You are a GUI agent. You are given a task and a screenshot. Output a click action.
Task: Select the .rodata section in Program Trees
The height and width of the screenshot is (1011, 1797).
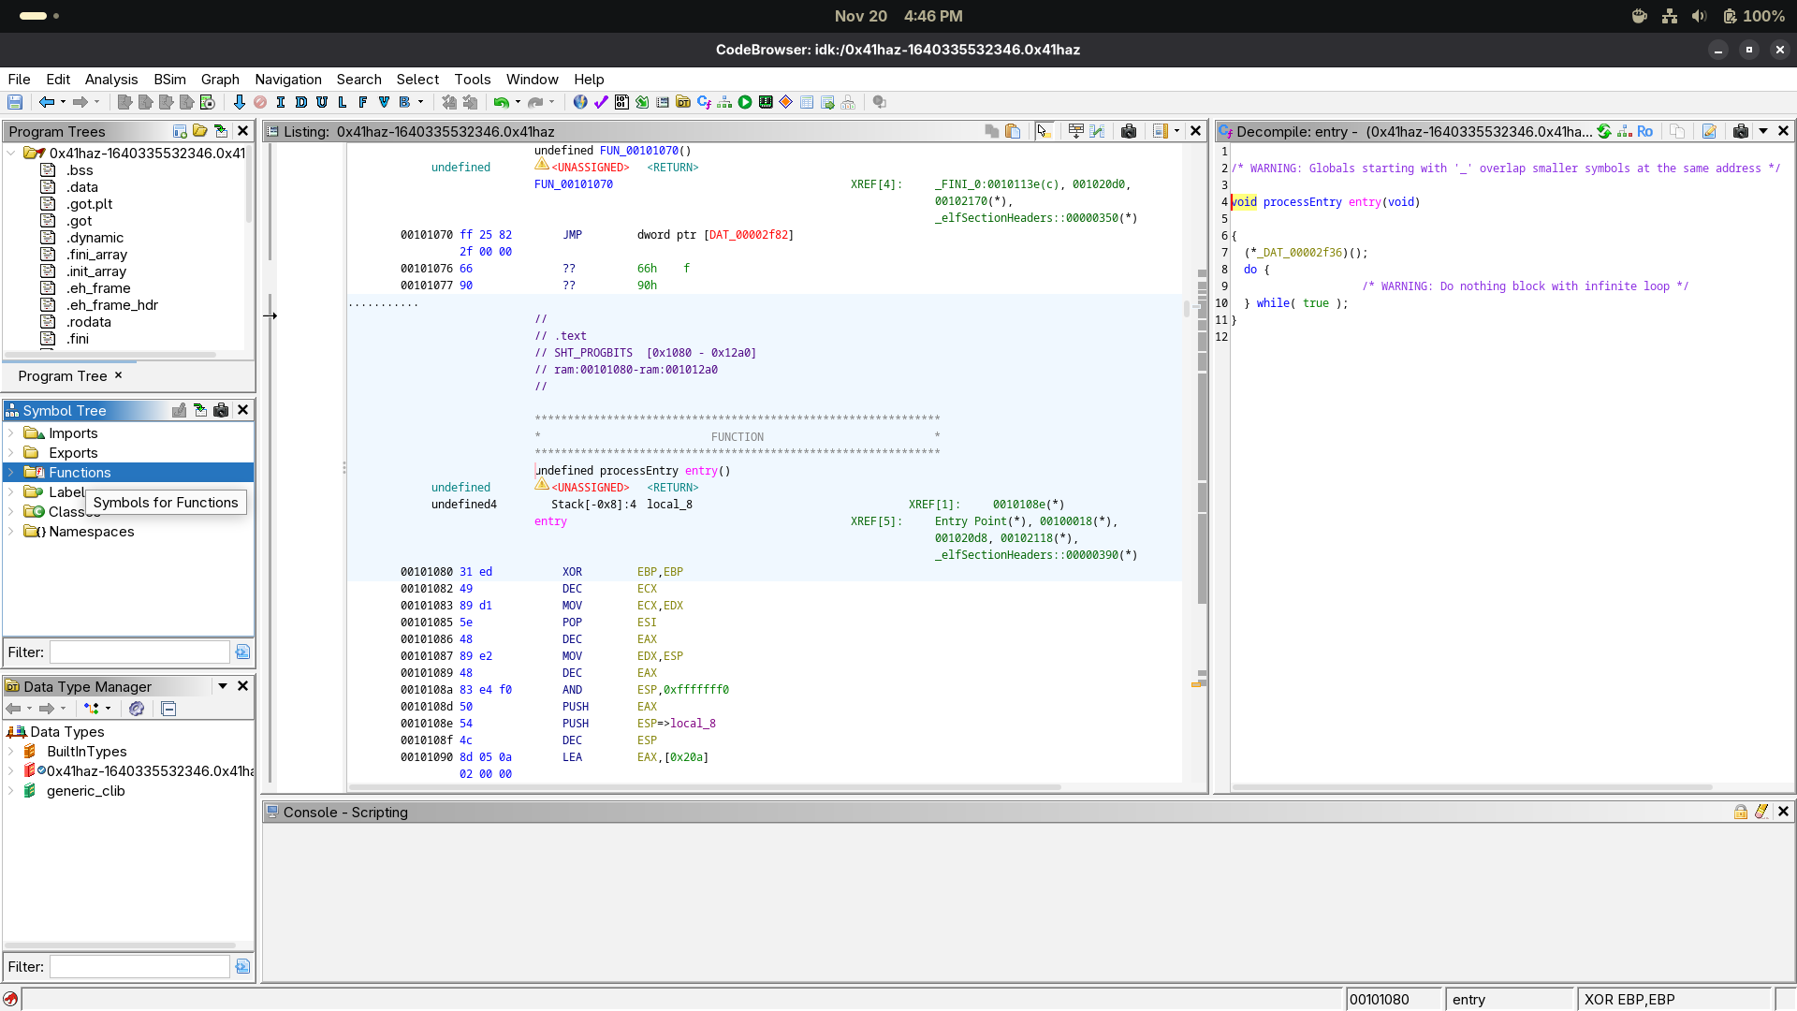pyautogui.click(x=89, y=322)
